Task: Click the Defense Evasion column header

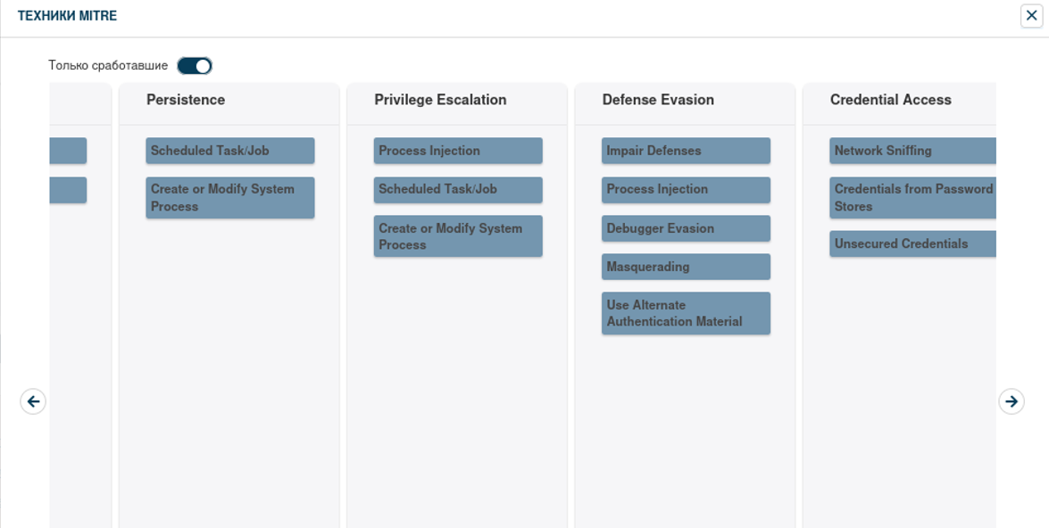Action: click(x=658, y=100)
